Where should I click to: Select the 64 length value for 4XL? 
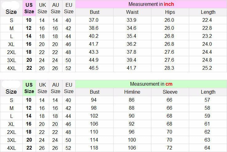coord(207,148)
